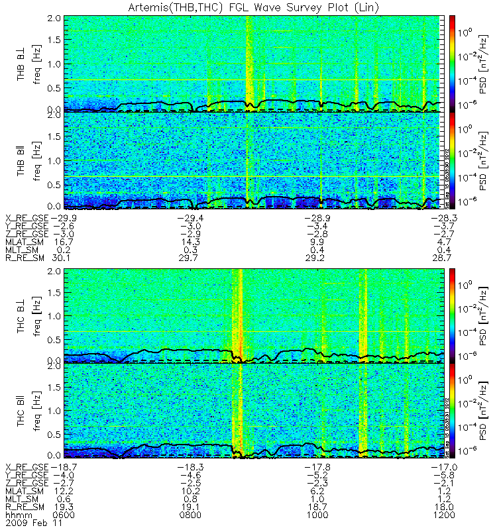Click the Z_RE_GSE value -2.8
Viewport: 497px width, 530px height.
tap(317, 235)
